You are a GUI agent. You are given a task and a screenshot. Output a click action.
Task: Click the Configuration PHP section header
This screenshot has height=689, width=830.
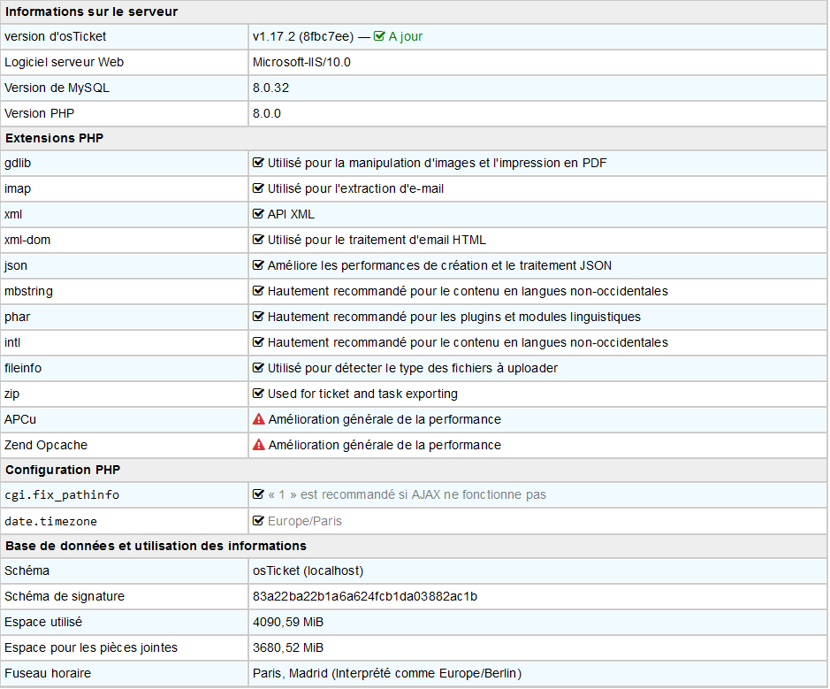(x=65, y=470)
